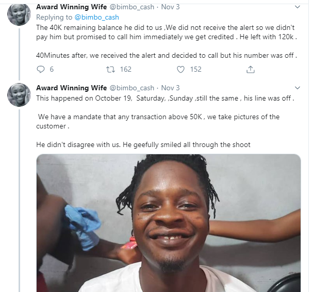Open the second tweet's chevron dropdown

[297, 88]
